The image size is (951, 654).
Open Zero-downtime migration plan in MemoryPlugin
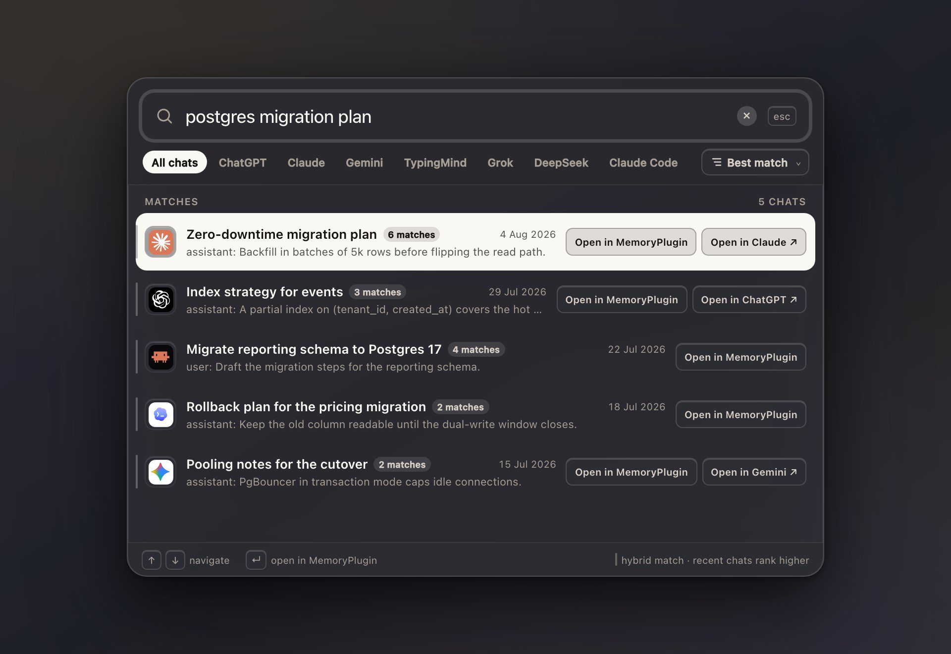[631, 242]
